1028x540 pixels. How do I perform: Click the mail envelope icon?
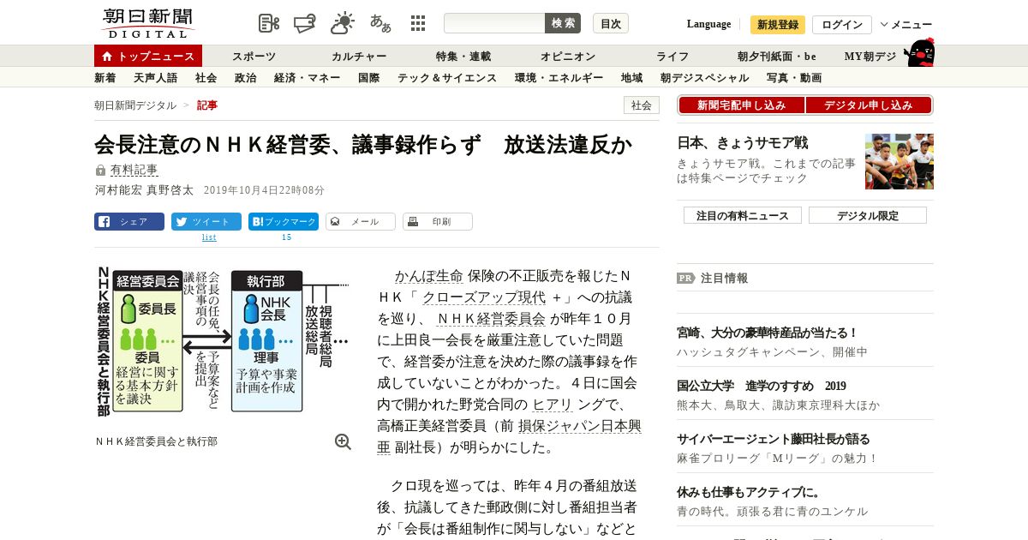click(x=335, y=221)
